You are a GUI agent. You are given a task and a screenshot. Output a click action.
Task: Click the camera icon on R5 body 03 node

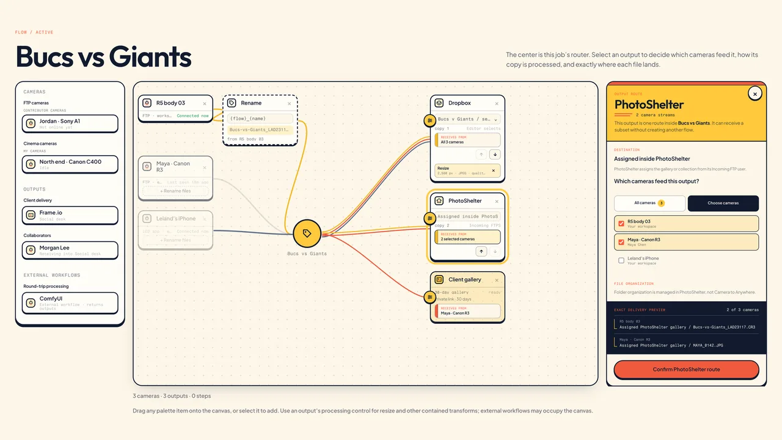pyautogui.click(x=147, y=103)
